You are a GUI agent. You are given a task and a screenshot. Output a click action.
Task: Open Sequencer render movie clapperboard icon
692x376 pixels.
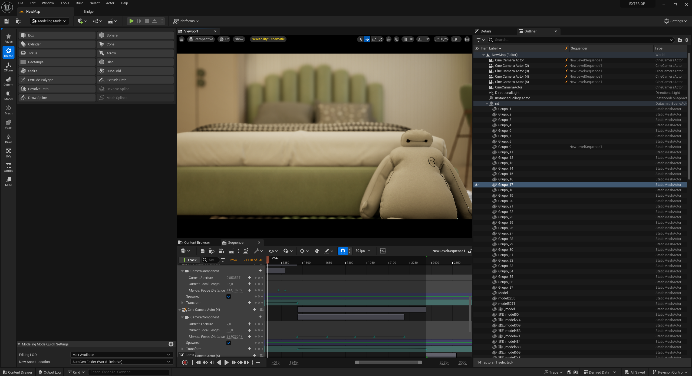231,251
